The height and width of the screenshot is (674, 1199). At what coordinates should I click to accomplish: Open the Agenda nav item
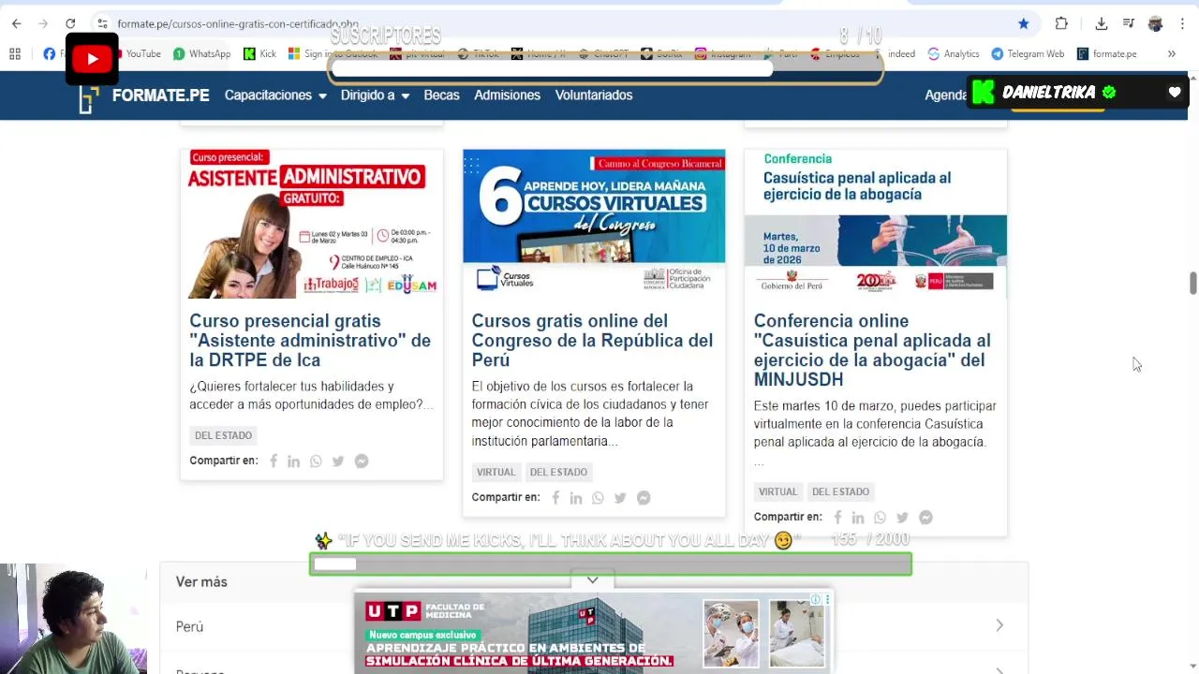click(946, 95)
